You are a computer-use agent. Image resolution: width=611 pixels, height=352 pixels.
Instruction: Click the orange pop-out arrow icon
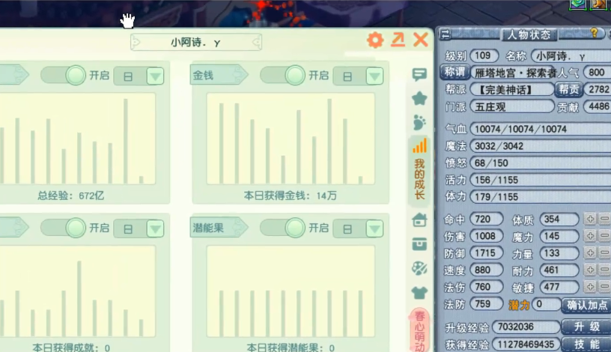pos(398,40)
